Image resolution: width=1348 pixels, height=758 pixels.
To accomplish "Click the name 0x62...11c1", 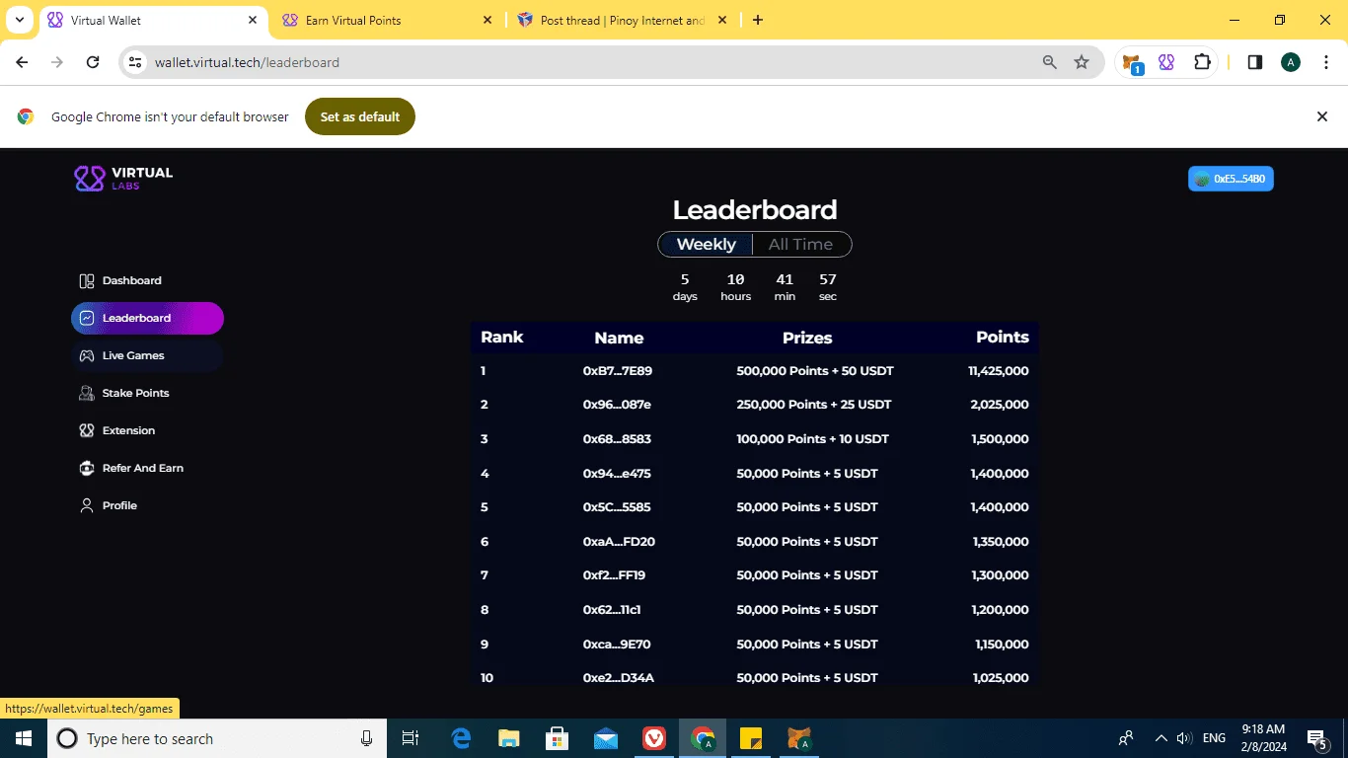I will pos(612,610).
